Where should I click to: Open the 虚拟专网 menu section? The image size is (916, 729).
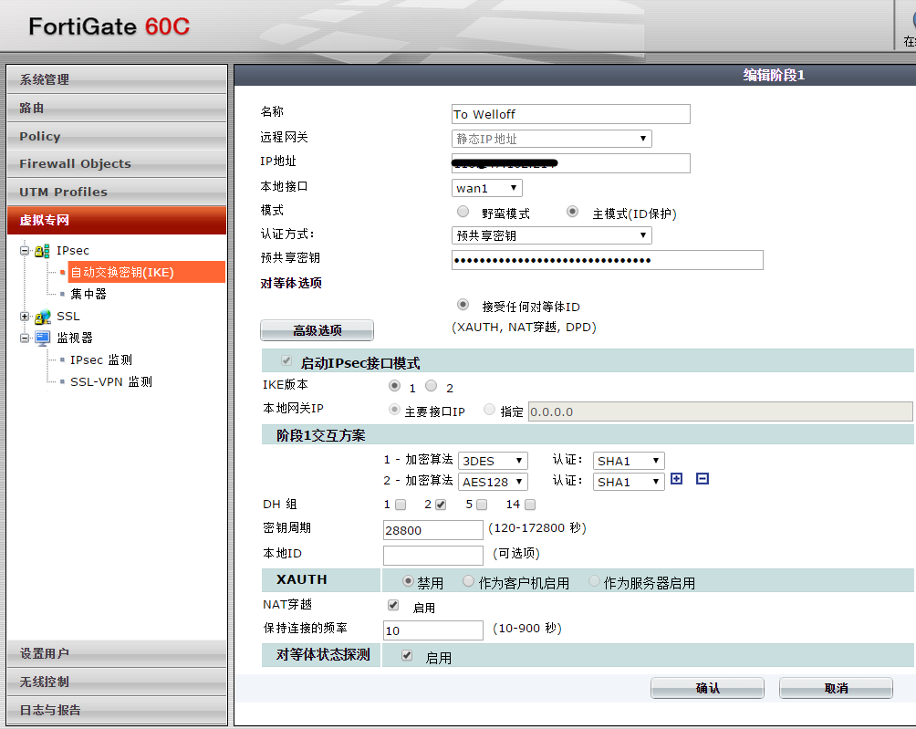tap(117, 220)
